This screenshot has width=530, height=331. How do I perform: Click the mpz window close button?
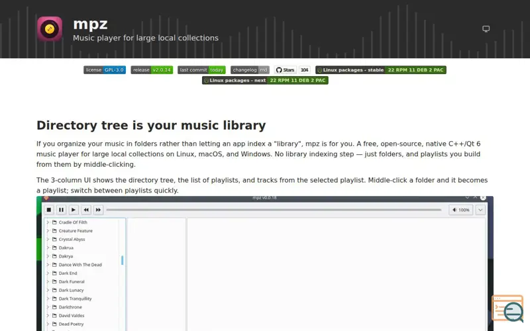tap(483, 197)
